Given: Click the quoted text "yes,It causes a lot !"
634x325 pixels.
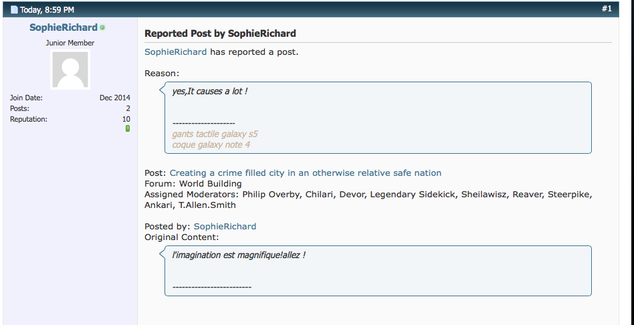Looking at the screenshot, I should 210,91.
